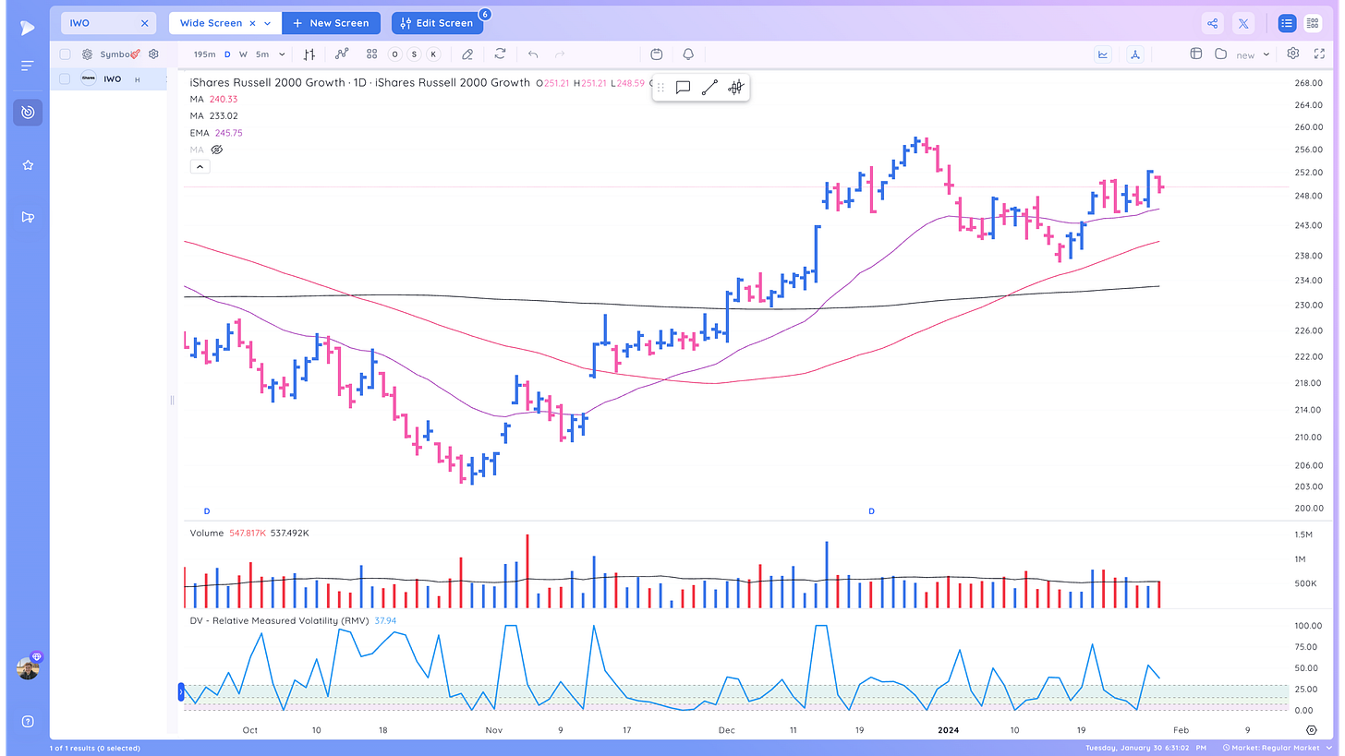Click the refresh chart icon
The image size is (1345, 756).
[501, 54]
